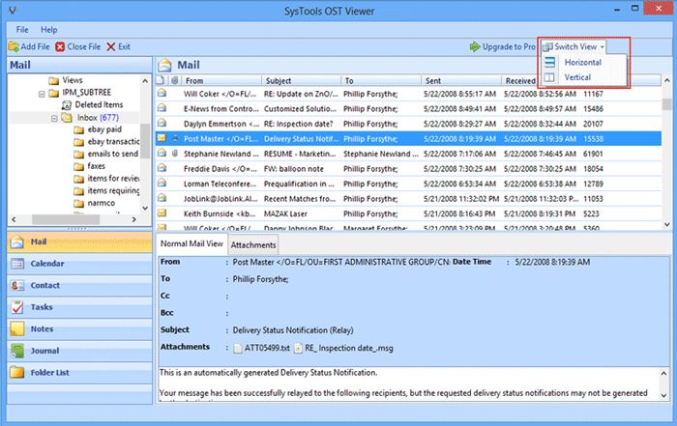
Task: Click the item-type column header page icon
Action: (x=161, y=80)
